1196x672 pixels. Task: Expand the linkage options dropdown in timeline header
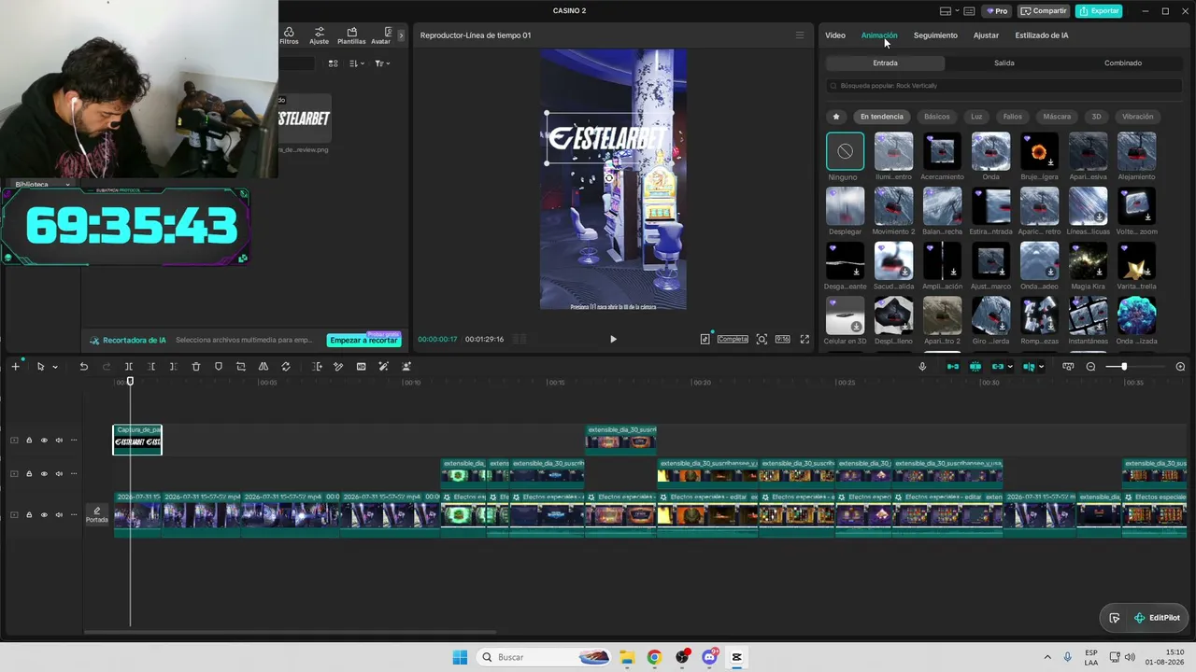click(1010, 367)
